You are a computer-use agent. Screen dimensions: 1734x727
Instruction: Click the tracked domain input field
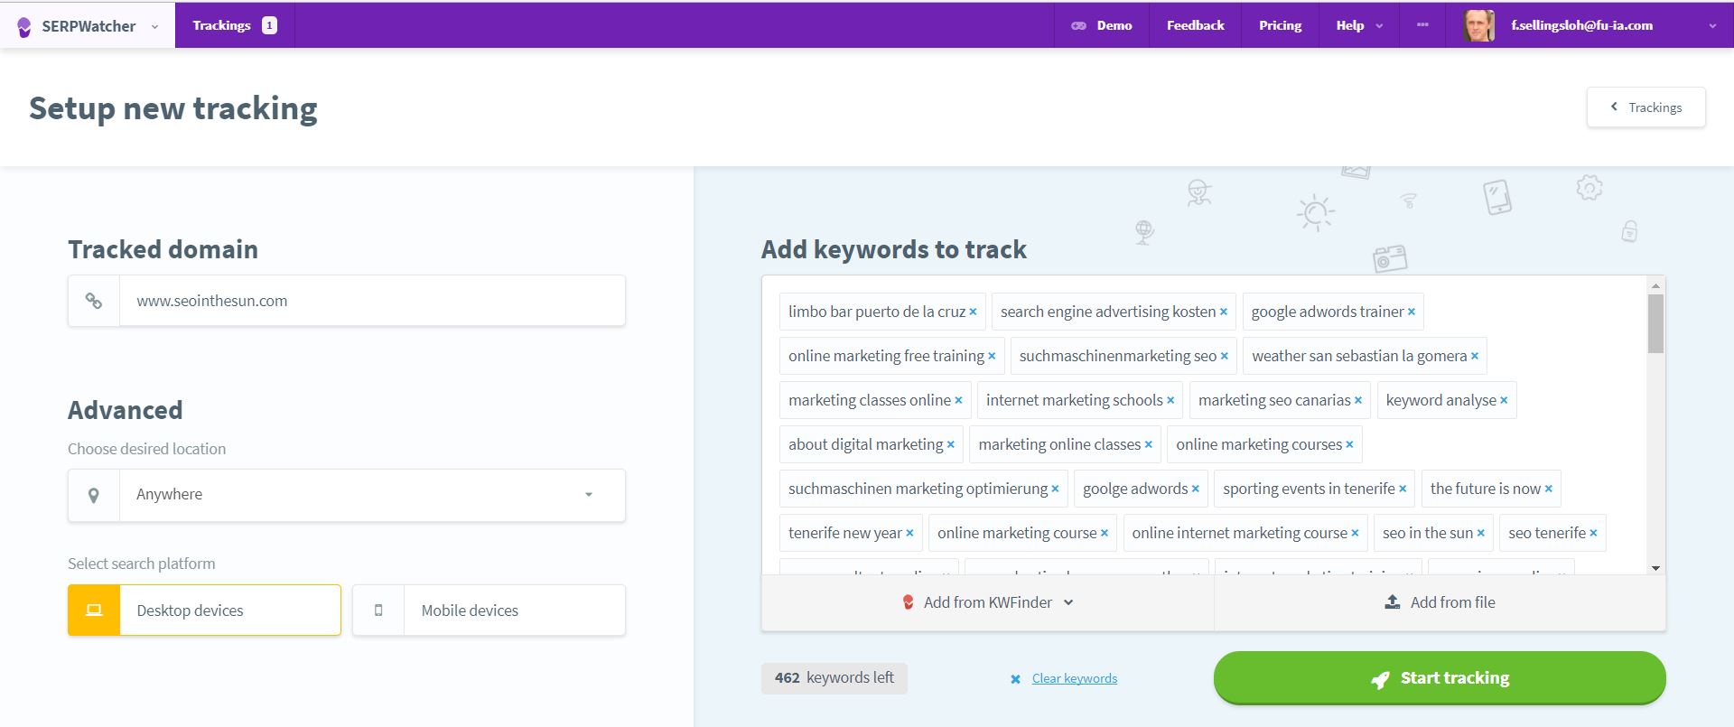pos(371,301)
